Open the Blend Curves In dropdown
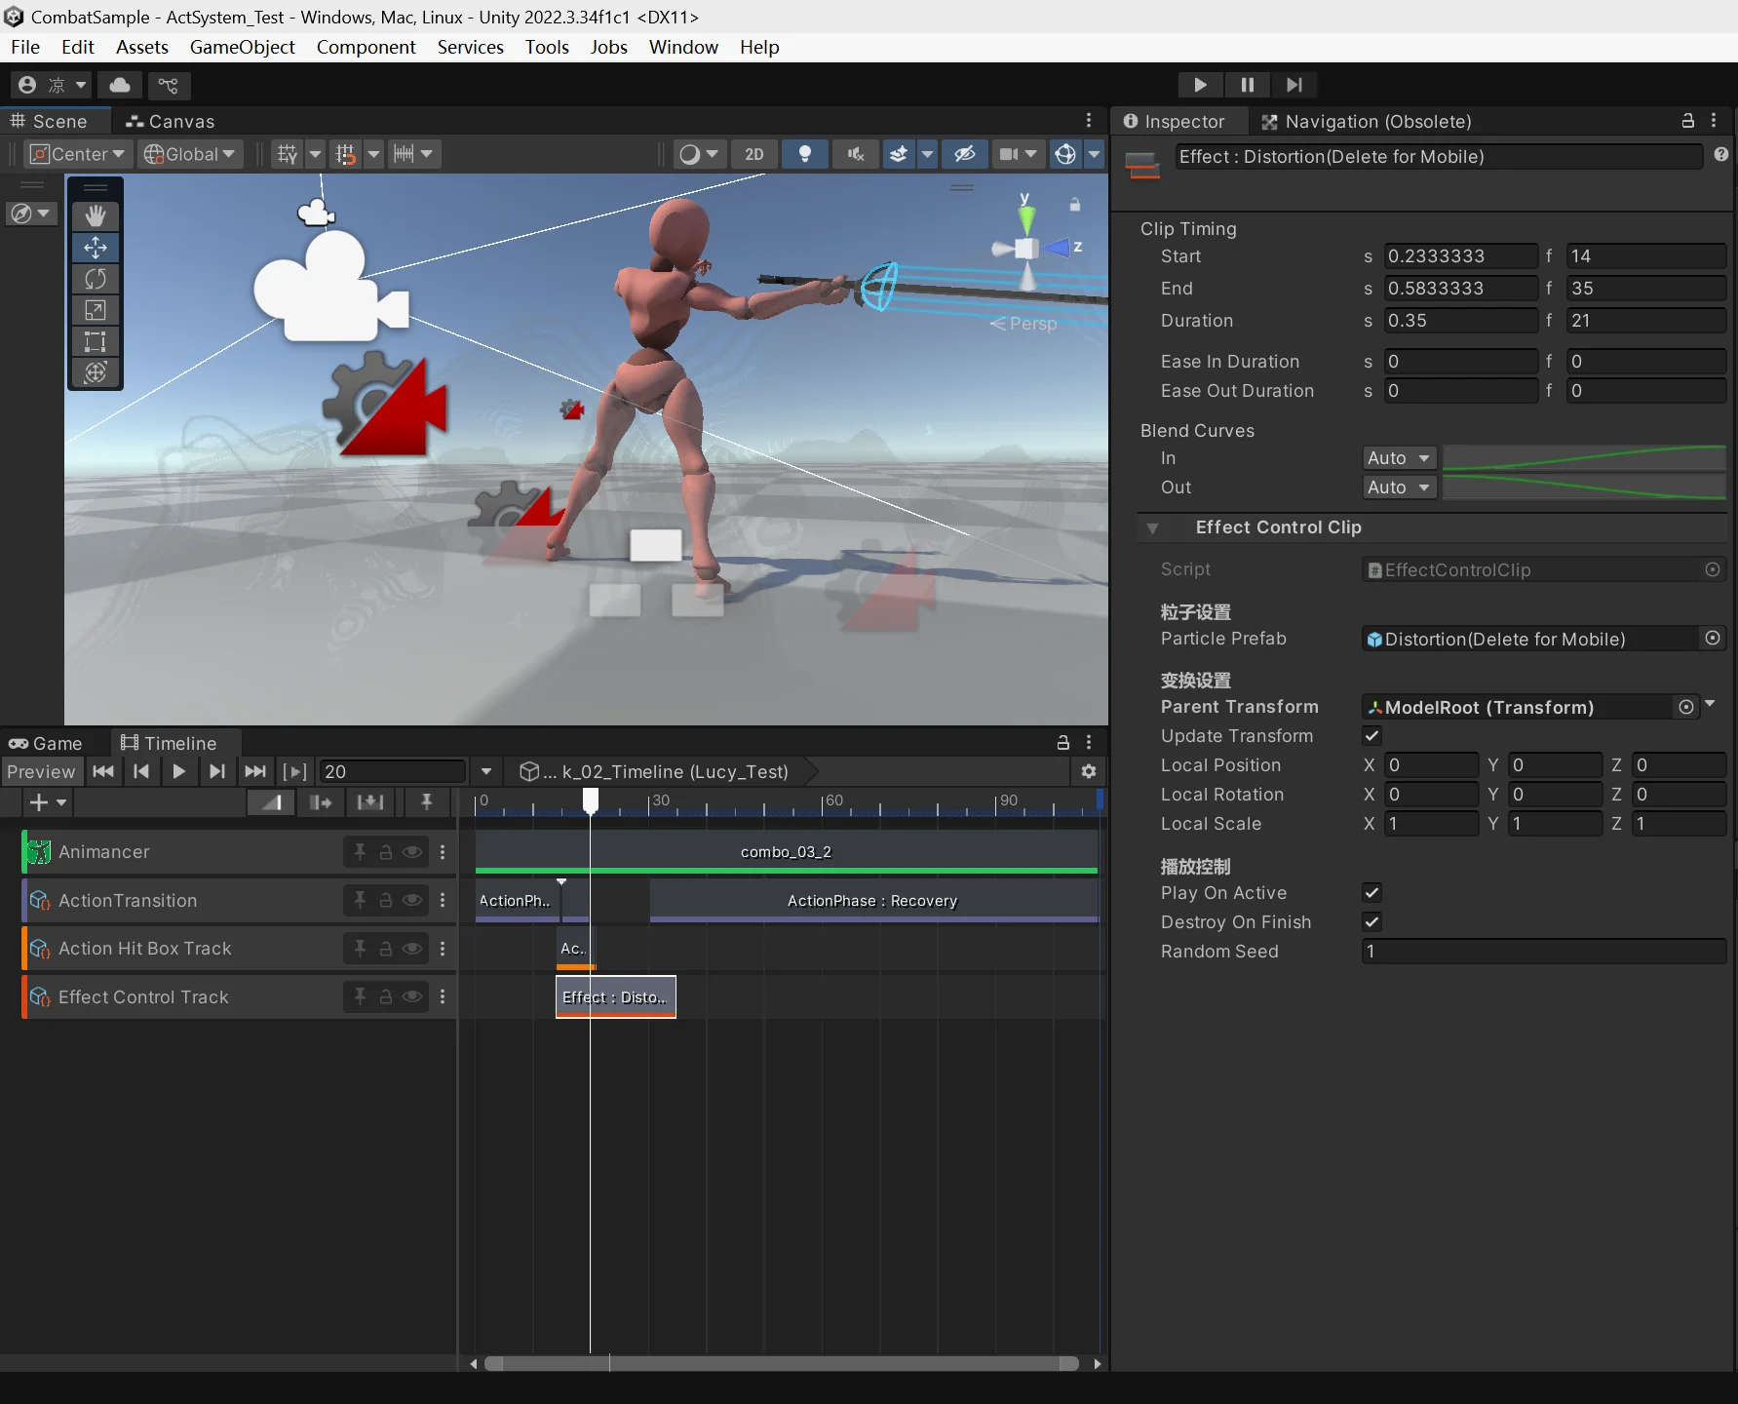This screenshot has width=1738, height=1404. tap(1399, 458)
